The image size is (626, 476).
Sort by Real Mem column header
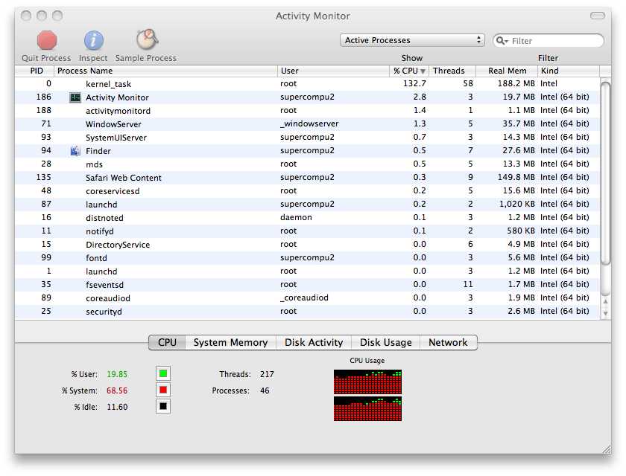click(x=507, y=71)
